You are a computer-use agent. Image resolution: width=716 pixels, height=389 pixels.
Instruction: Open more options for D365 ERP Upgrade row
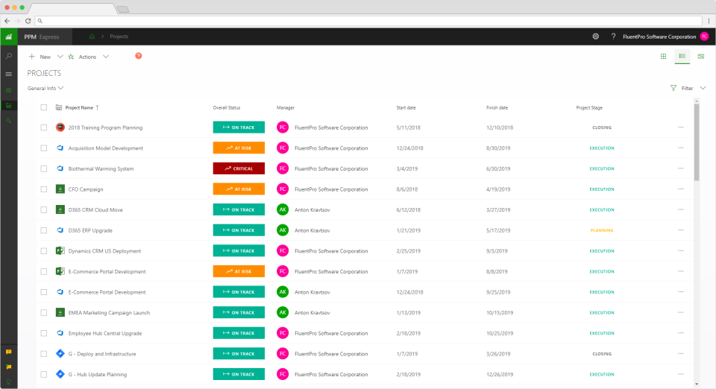[x=681, y=230]
